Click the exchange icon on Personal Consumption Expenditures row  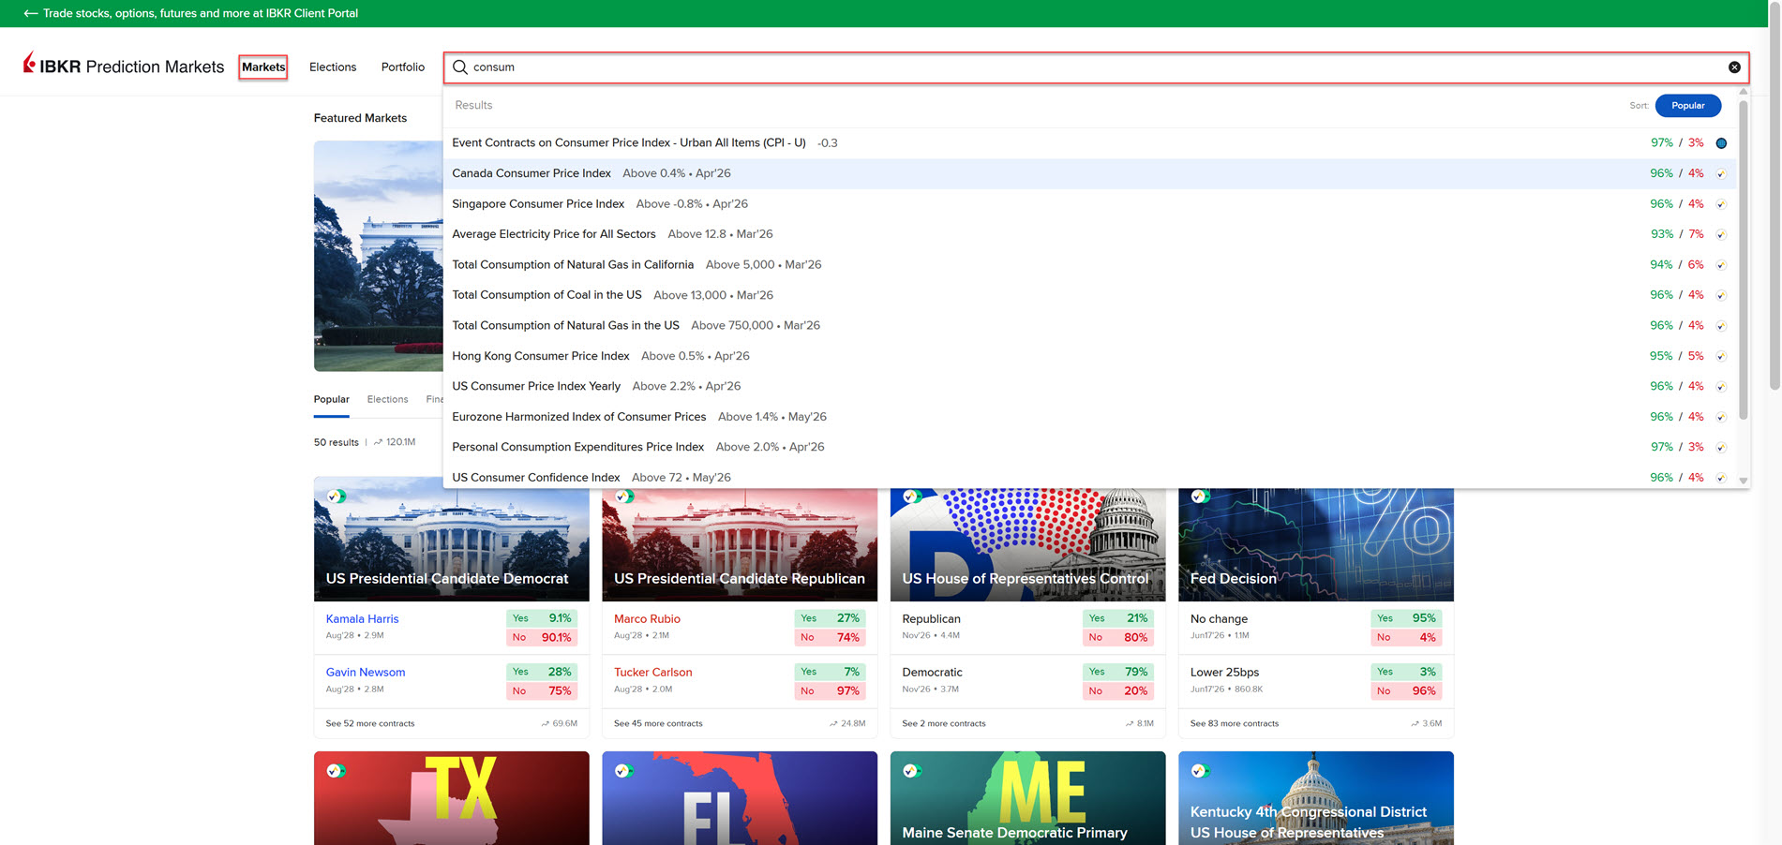1721,448
